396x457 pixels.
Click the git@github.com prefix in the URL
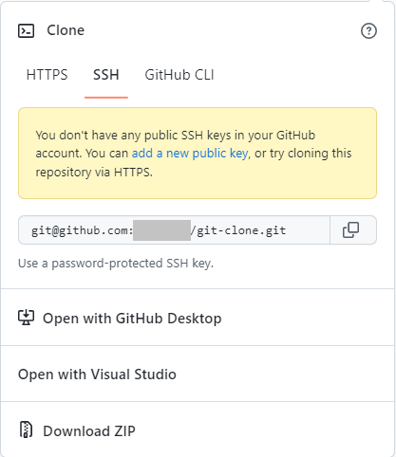(82, 230)
